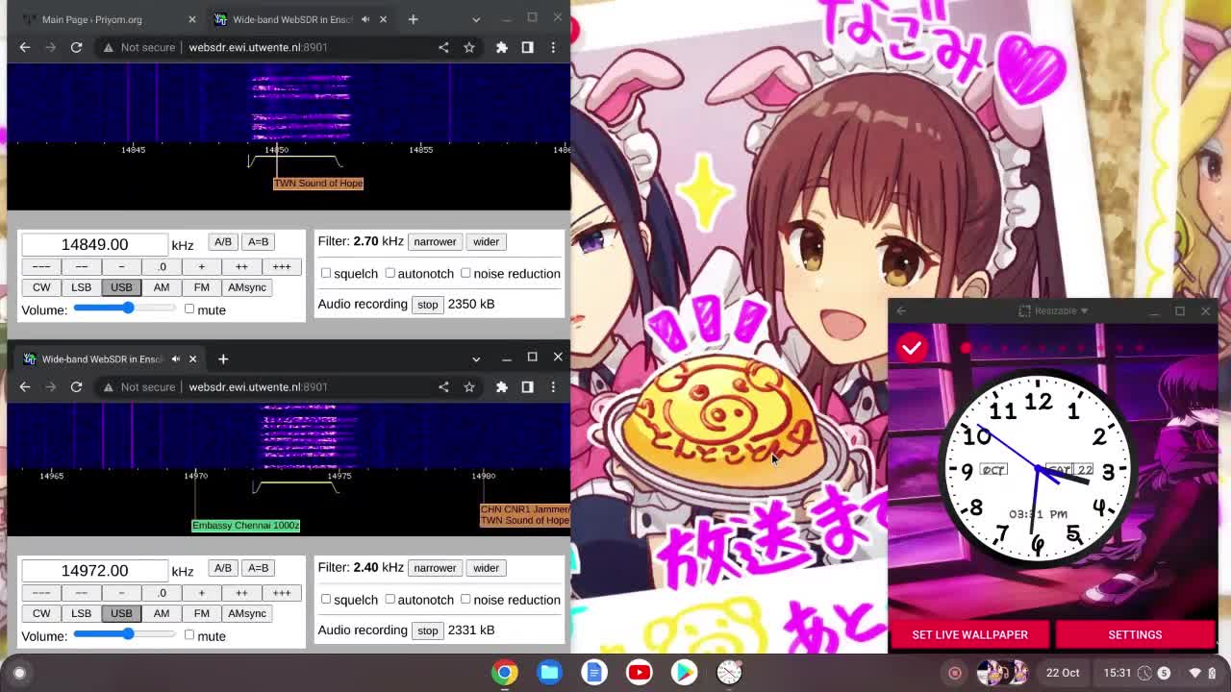Adjust volume slider in bottom WebSDR
This screenshot has height=692, width=1231.
pyautogui.click(x=124, y=634)
